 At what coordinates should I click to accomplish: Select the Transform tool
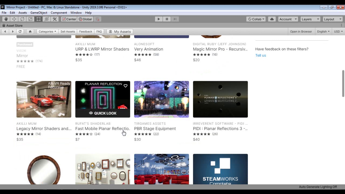click(47, 19)
